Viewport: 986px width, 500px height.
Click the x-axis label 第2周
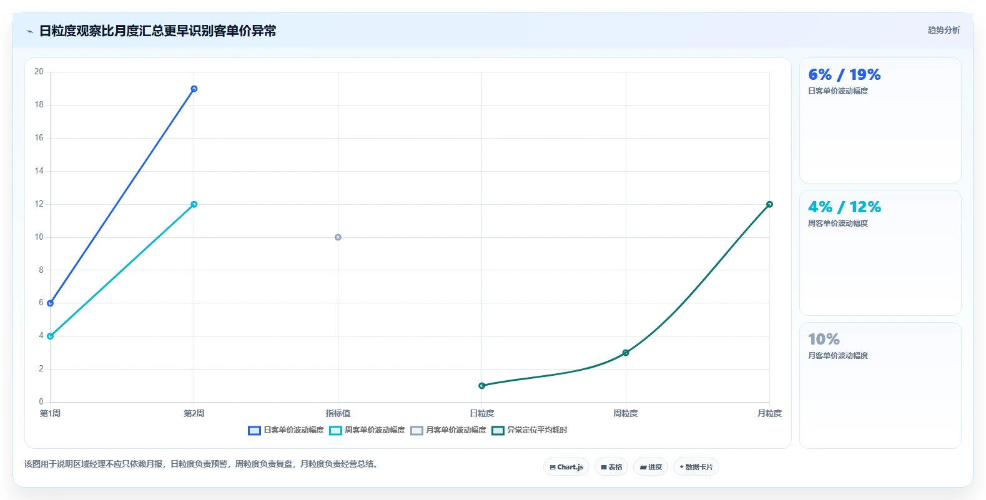click(x=194, y=413)
